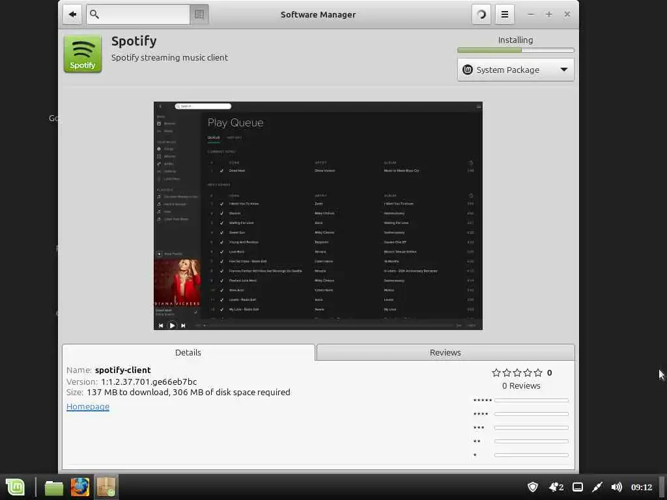Open the Linux Mint start menu
667x500 pixels.
pyautogui.click(x=16, y=487)
